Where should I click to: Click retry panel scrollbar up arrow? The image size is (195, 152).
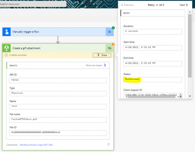coord(190,12)
